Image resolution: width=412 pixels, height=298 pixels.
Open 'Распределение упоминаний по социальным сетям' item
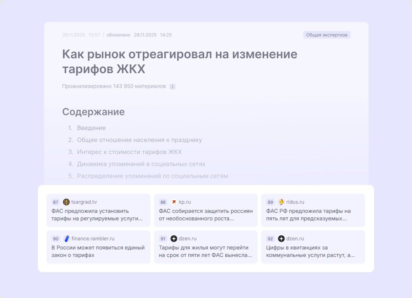(x=152, y=176)
